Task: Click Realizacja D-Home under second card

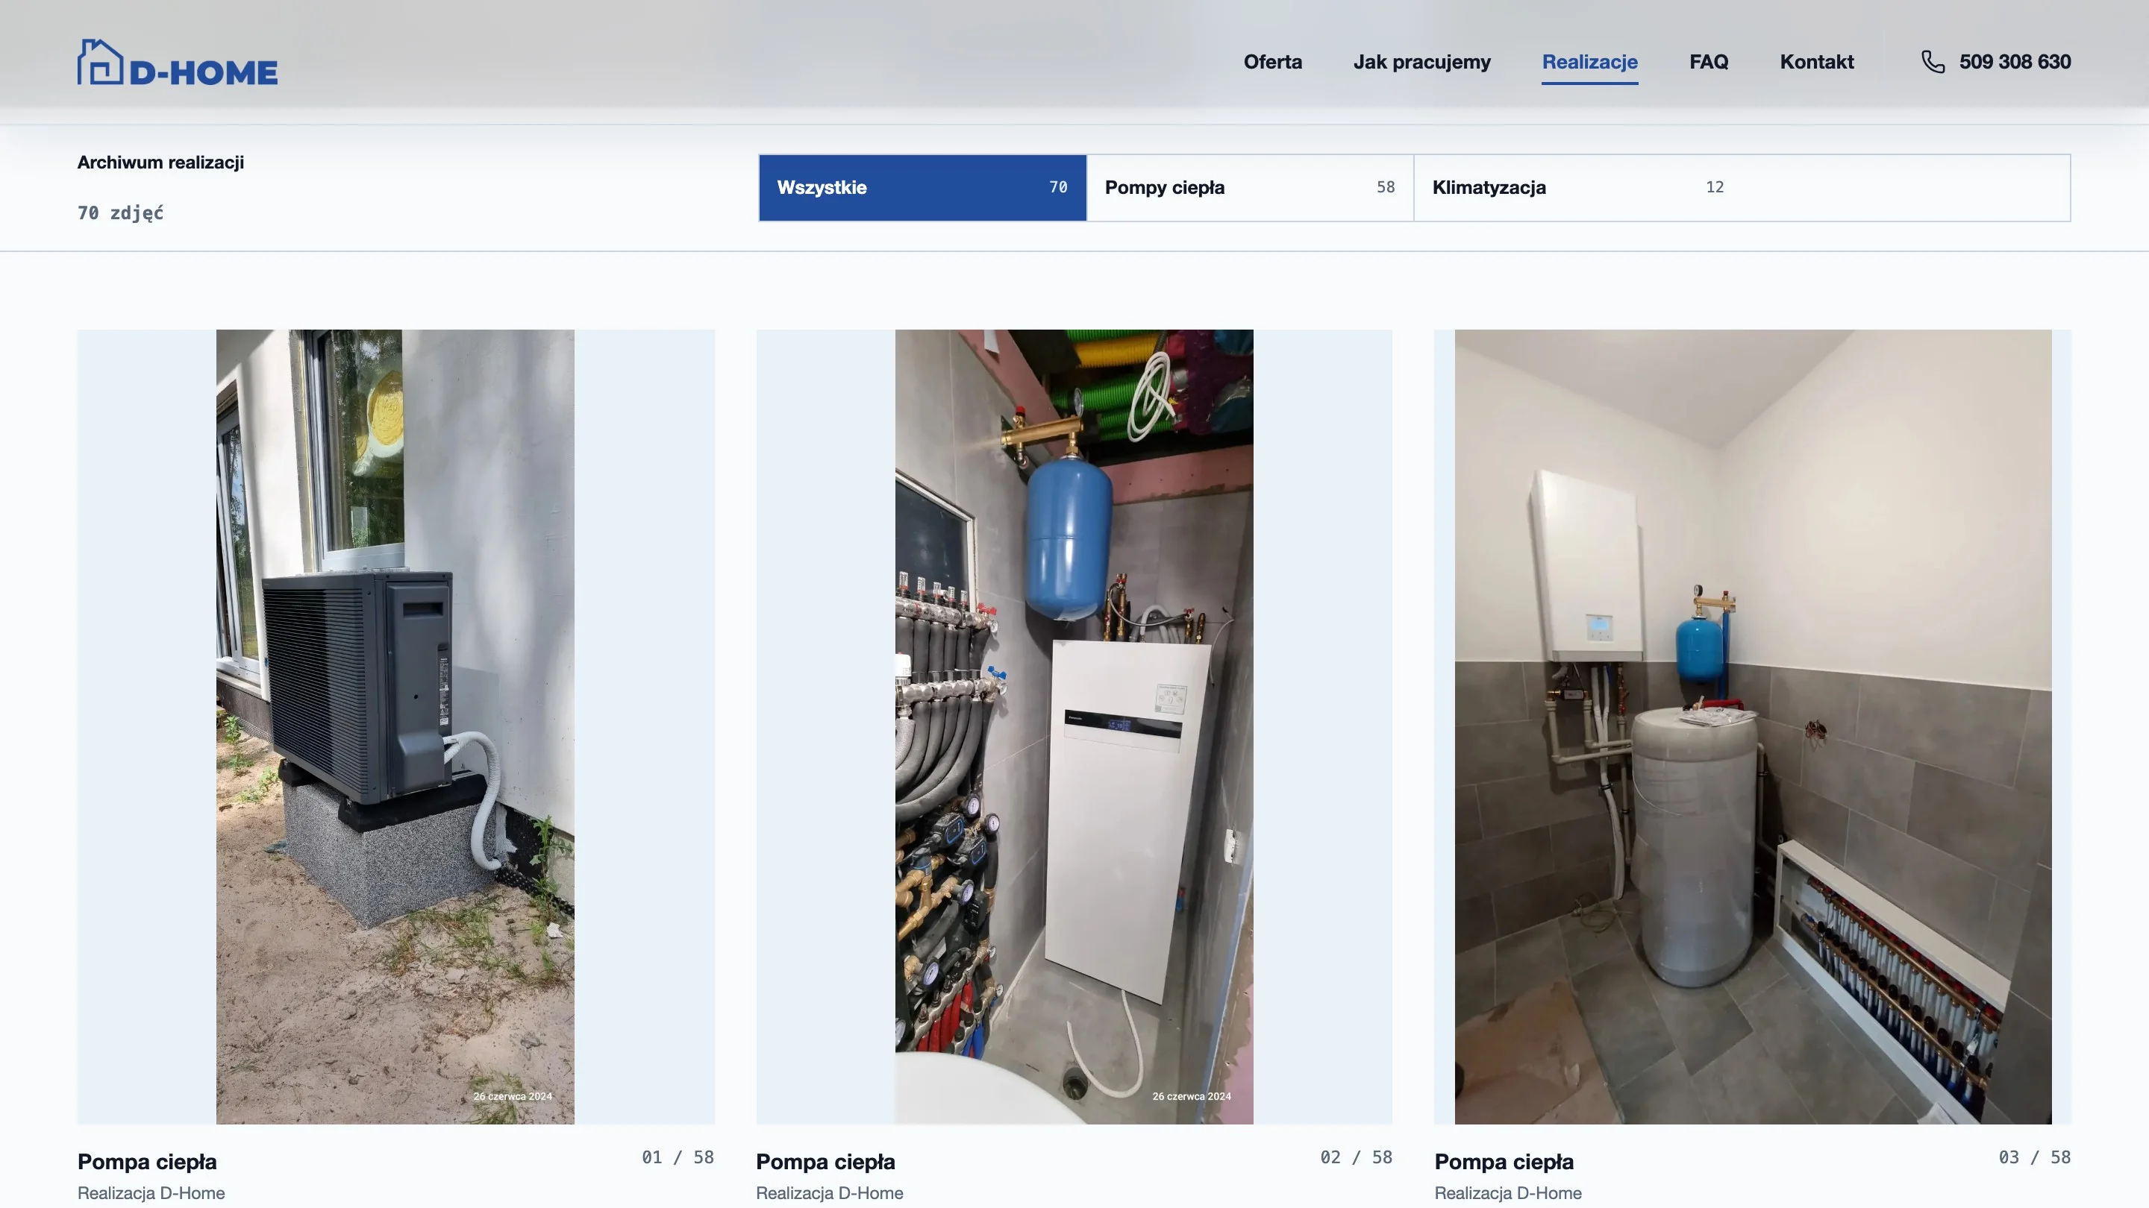Action: (x=829, y=1193)
